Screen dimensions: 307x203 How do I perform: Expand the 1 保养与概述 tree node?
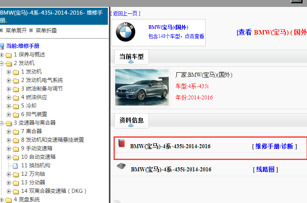click(2, 55)
